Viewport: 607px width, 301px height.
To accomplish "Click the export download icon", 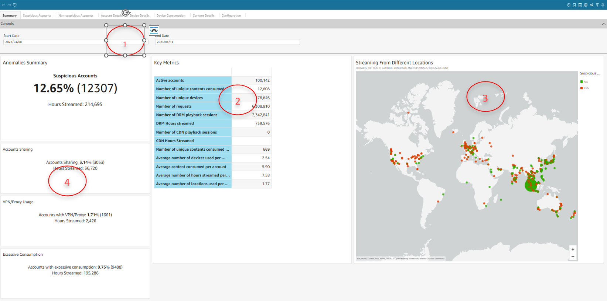I will coord(580,5).
